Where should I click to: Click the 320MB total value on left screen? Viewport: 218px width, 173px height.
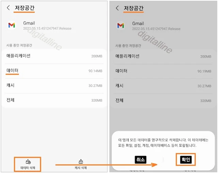point(97,101)
